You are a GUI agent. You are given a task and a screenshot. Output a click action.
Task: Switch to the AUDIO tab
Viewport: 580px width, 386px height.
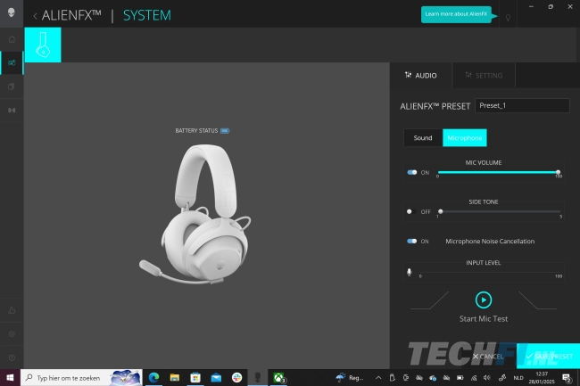(x=421, y=76)
